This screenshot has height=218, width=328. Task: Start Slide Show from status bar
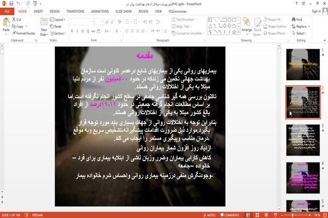pos(276,215)
